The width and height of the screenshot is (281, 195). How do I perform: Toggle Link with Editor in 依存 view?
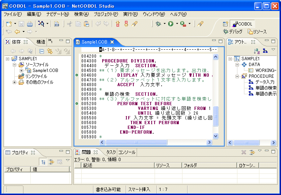pyautogui.click(x=50, y=51)
